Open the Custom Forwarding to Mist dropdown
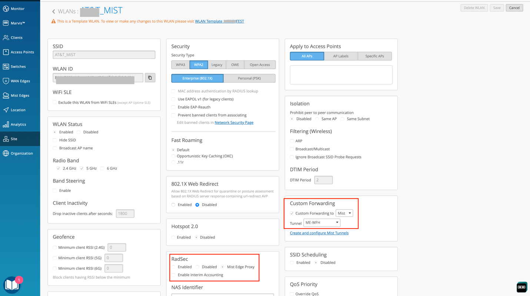Viewport: 530px width, 296px height. pyautogui.click(x=344, y=213)
